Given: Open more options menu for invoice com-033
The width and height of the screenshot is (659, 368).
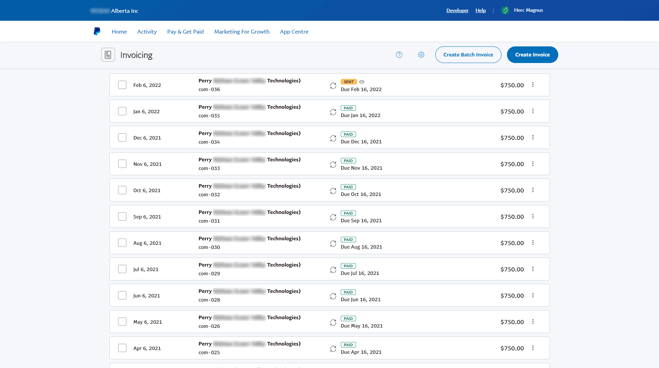Looking at the screenshot, I should coord(533,164).
